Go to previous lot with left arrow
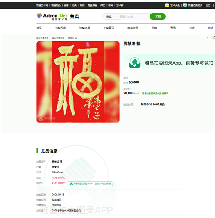Image resolution: width=215 pixels, height=218 pixels. point(208,38)
